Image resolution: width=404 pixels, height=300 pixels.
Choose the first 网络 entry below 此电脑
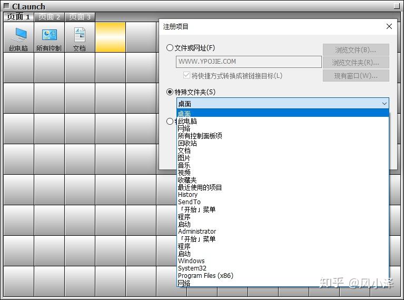click(x=283, y=128)
